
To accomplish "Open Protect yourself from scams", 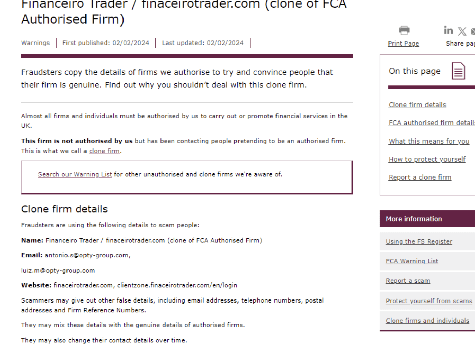I will (x=429, y=301).
